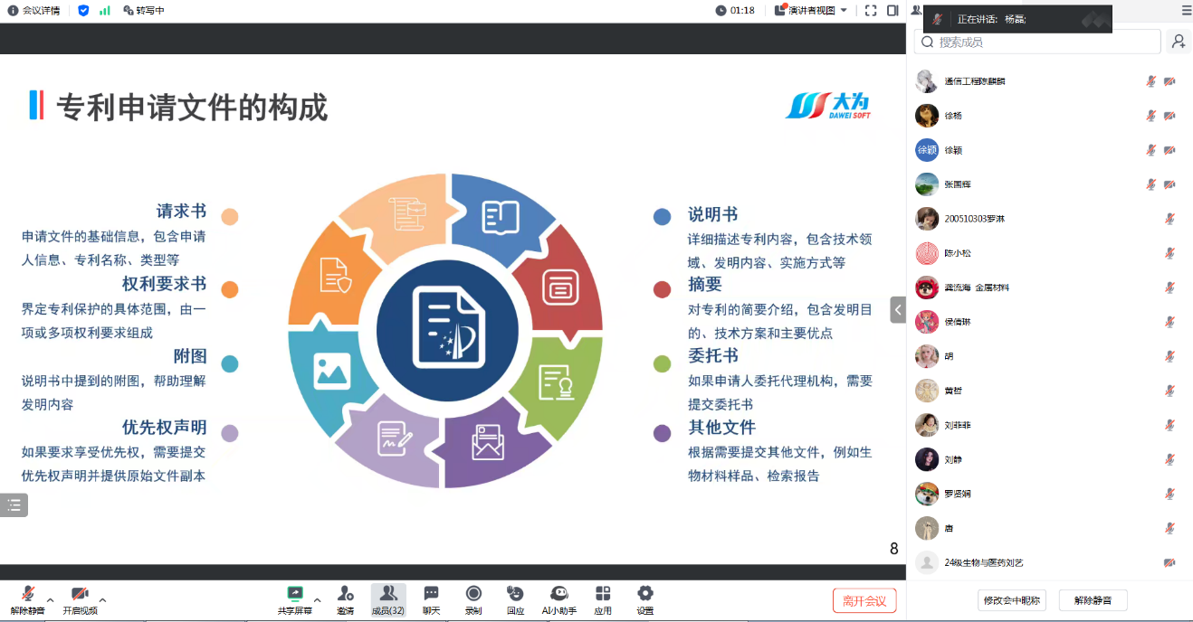Start recording with the 录制 icon

(x=473, y=594)
